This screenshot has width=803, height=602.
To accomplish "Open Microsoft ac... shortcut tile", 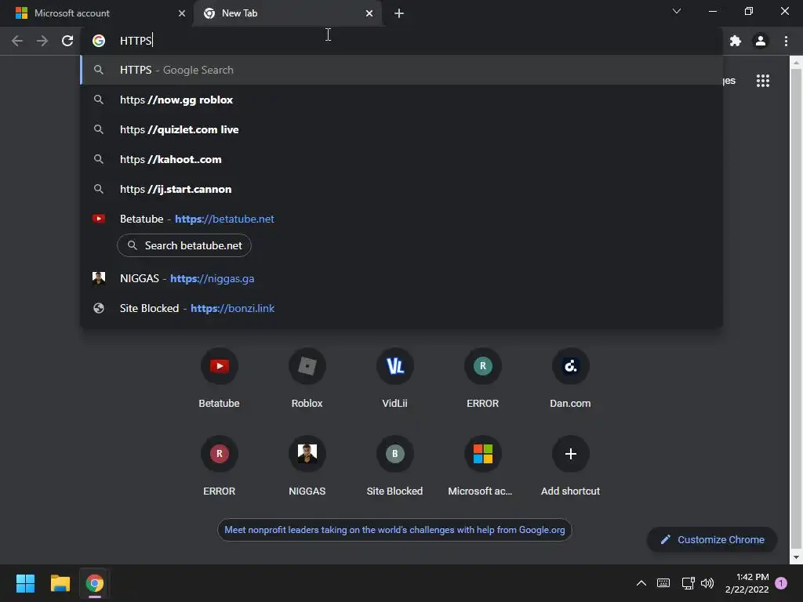I will (x=482, y=466).
